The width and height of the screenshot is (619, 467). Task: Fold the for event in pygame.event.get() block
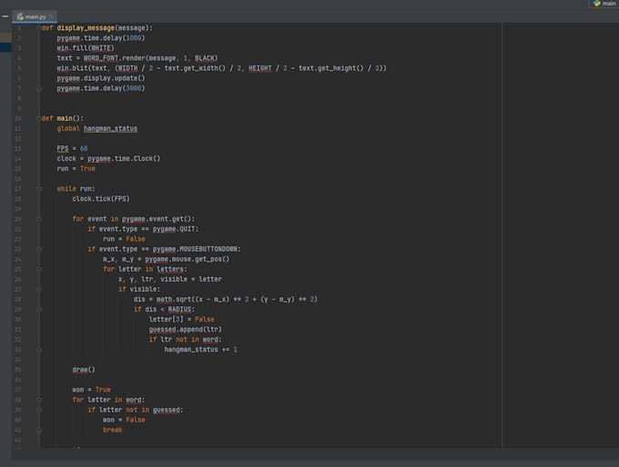(x=38, y=219)
